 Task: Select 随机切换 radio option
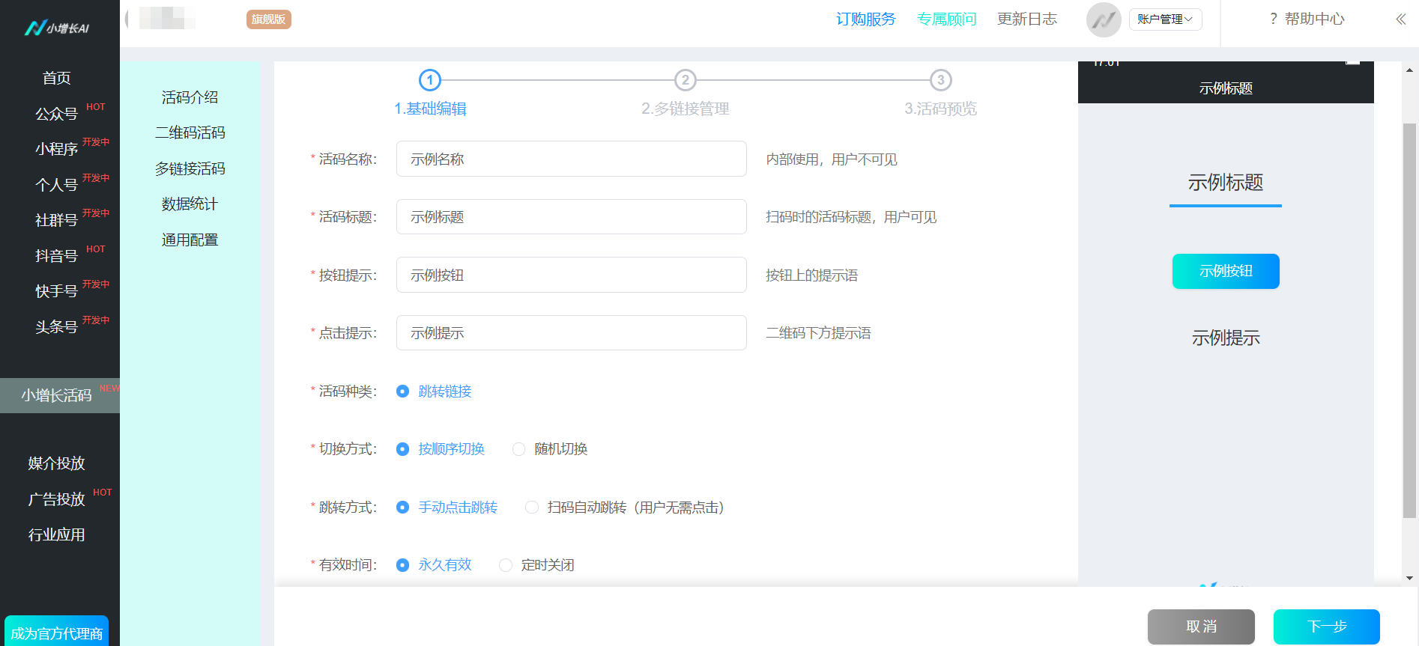(518, 449)
